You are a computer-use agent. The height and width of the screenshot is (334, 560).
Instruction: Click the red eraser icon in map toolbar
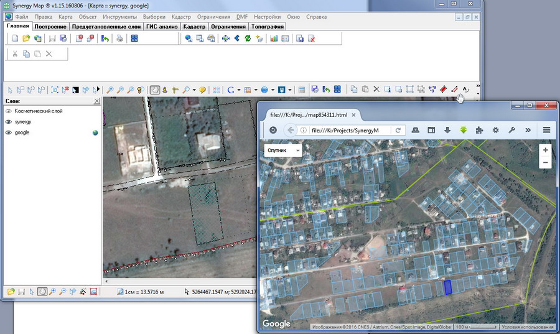pyautogui.click(x=443, y=89)
